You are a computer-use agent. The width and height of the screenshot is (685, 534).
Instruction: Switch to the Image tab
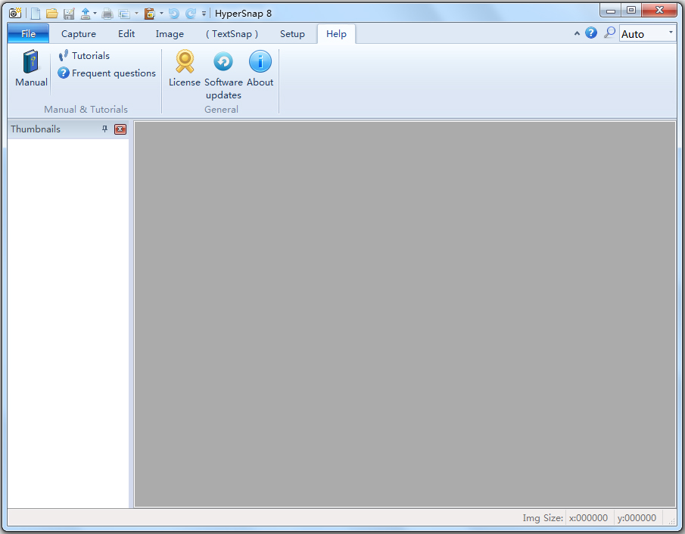(170, 33)
